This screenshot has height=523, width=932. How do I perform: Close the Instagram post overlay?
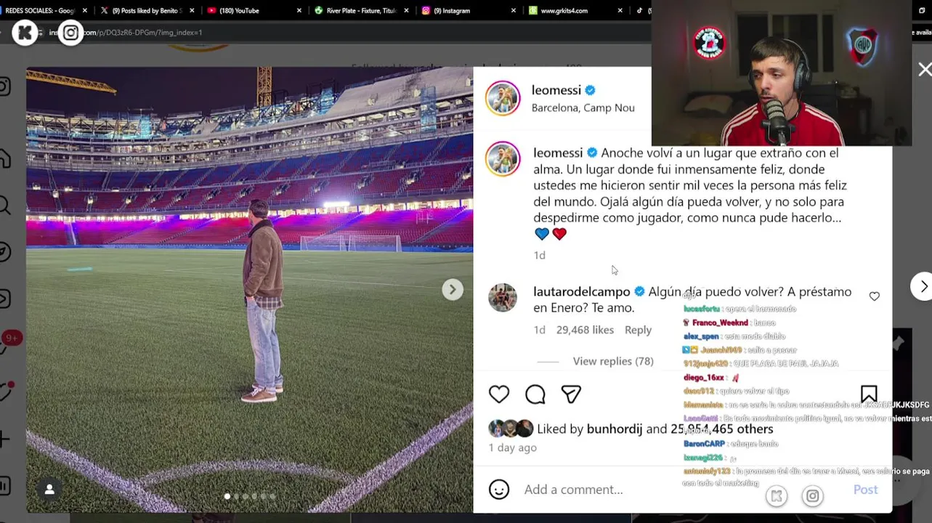click(924, 69)
